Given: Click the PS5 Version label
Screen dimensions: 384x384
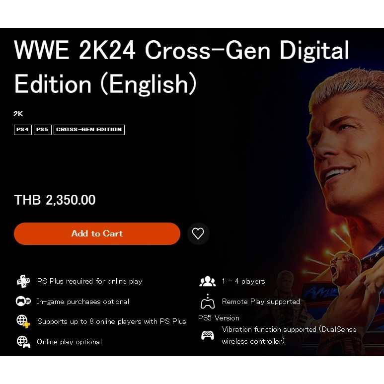Looking at the screenshot, I should [x=219, y=318].
